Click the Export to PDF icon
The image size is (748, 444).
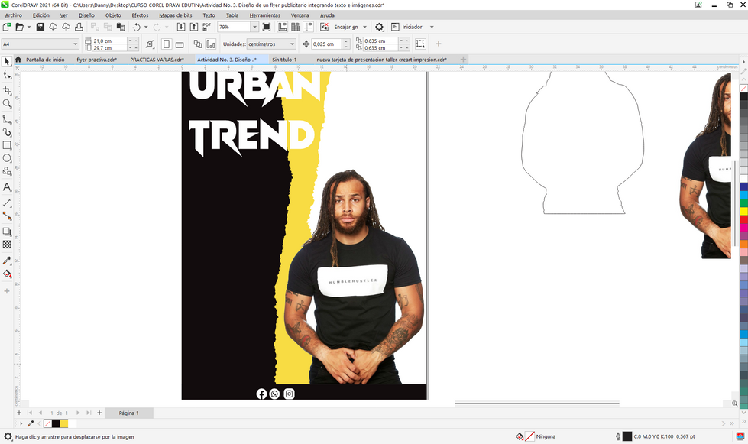pyautogui.click(x=206, y=27)
